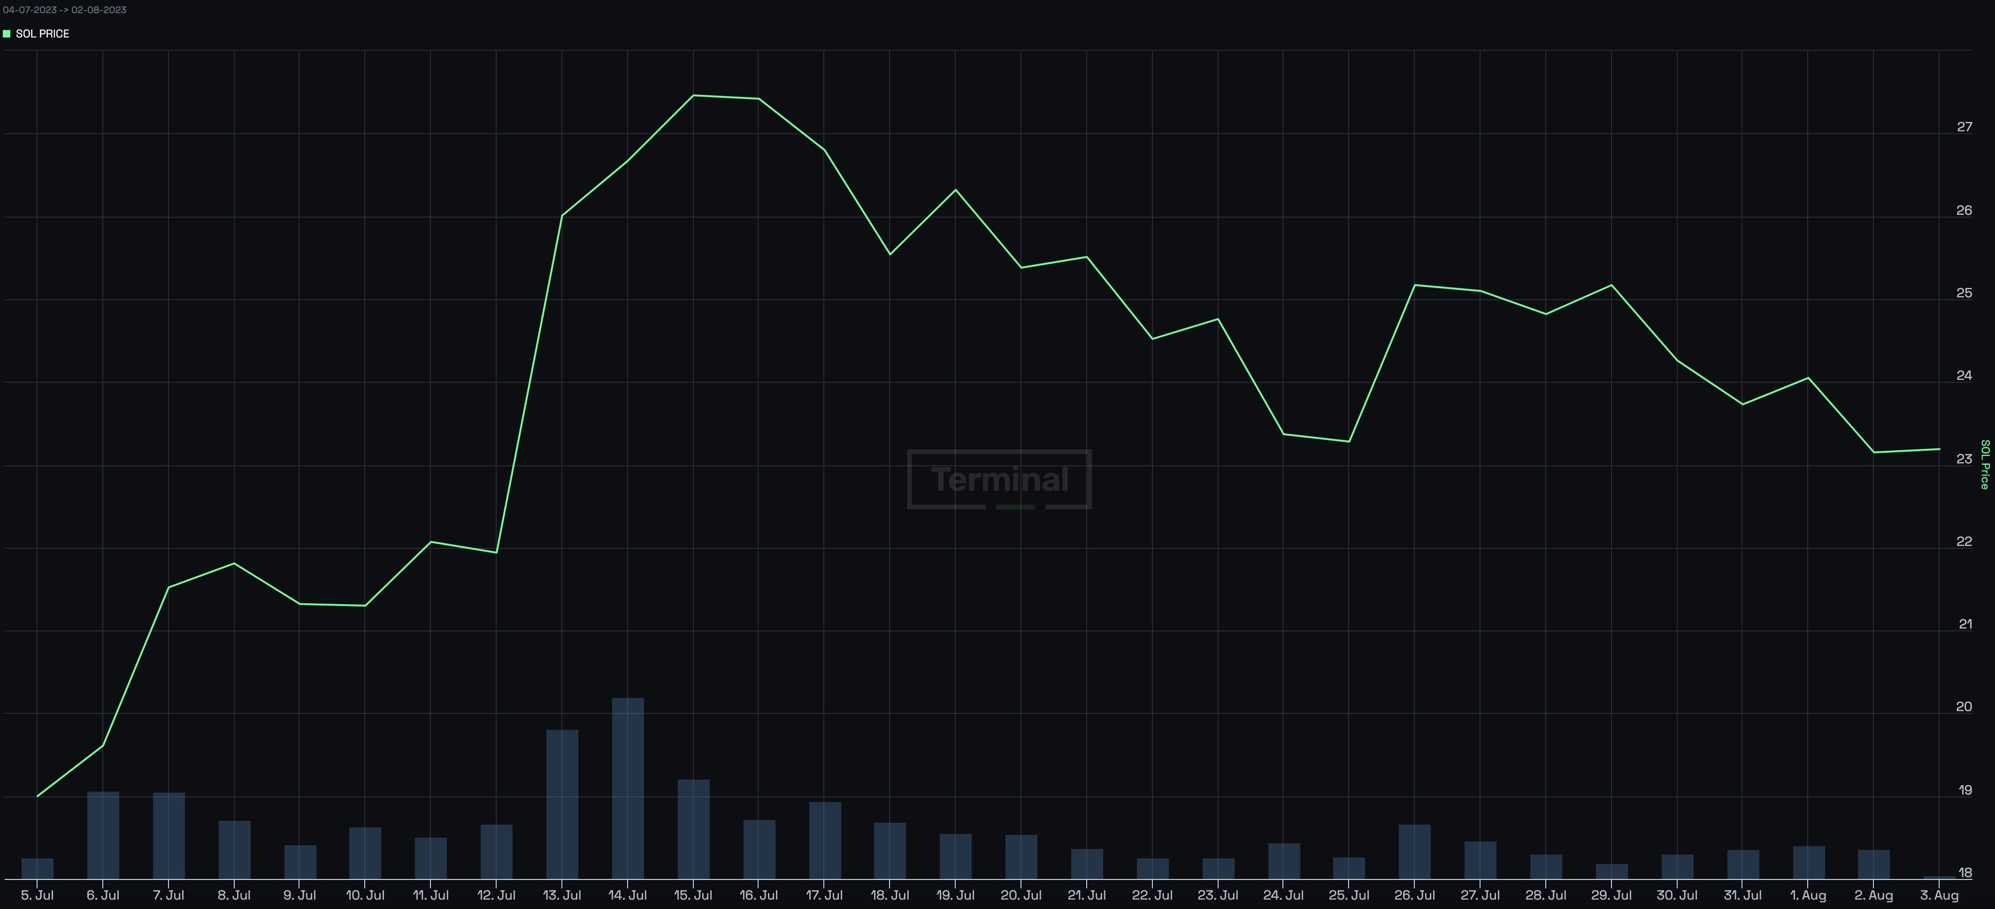Click the price line start at 5. Jul

click(37, 796)
